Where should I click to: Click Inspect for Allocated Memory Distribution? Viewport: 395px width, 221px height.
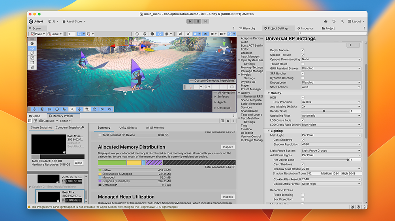228,147
